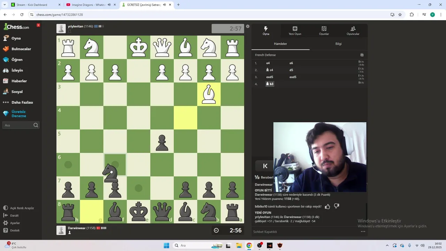Screen dimensions: 446x251
Task: Click player name Darwinwear below board
Action: [x=77, y=228]
